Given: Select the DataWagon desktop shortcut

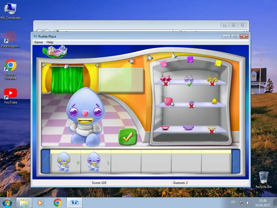Looking at the screenshot, I should coord(11,40).
